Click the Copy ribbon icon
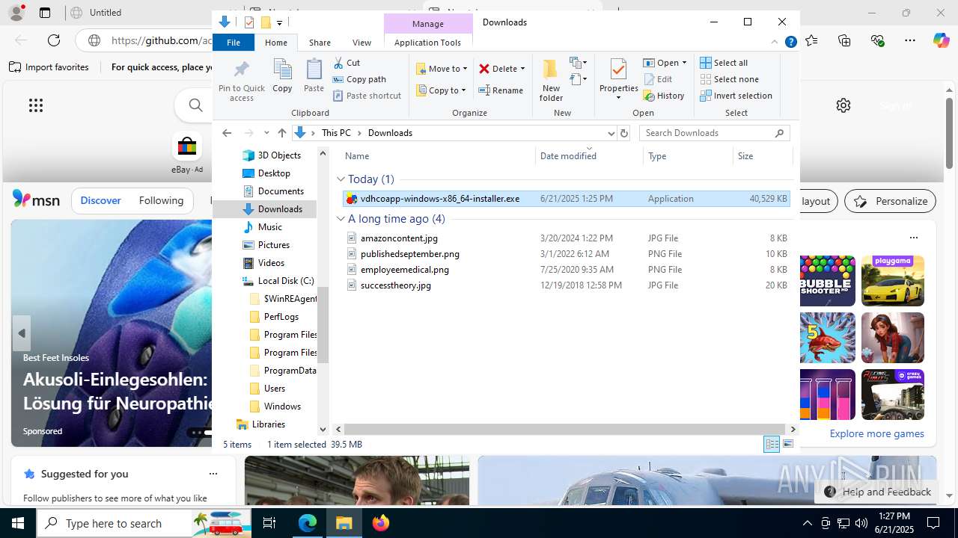 coord(282,75)
